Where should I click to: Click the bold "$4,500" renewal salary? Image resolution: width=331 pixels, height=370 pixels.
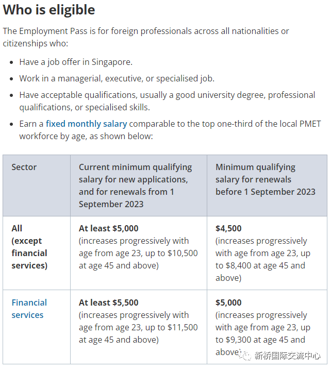pos(228,228)
